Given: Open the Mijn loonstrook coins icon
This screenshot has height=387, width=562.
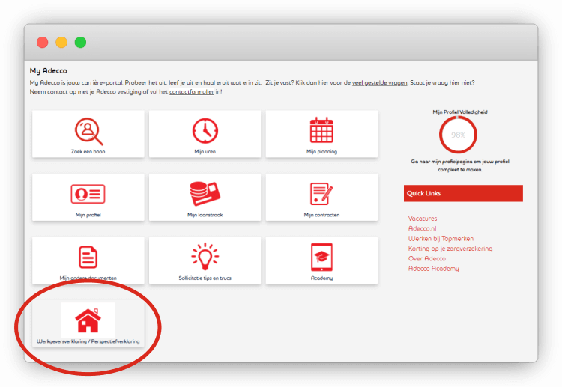Looking at the screenshot, I should pos(205,193).
